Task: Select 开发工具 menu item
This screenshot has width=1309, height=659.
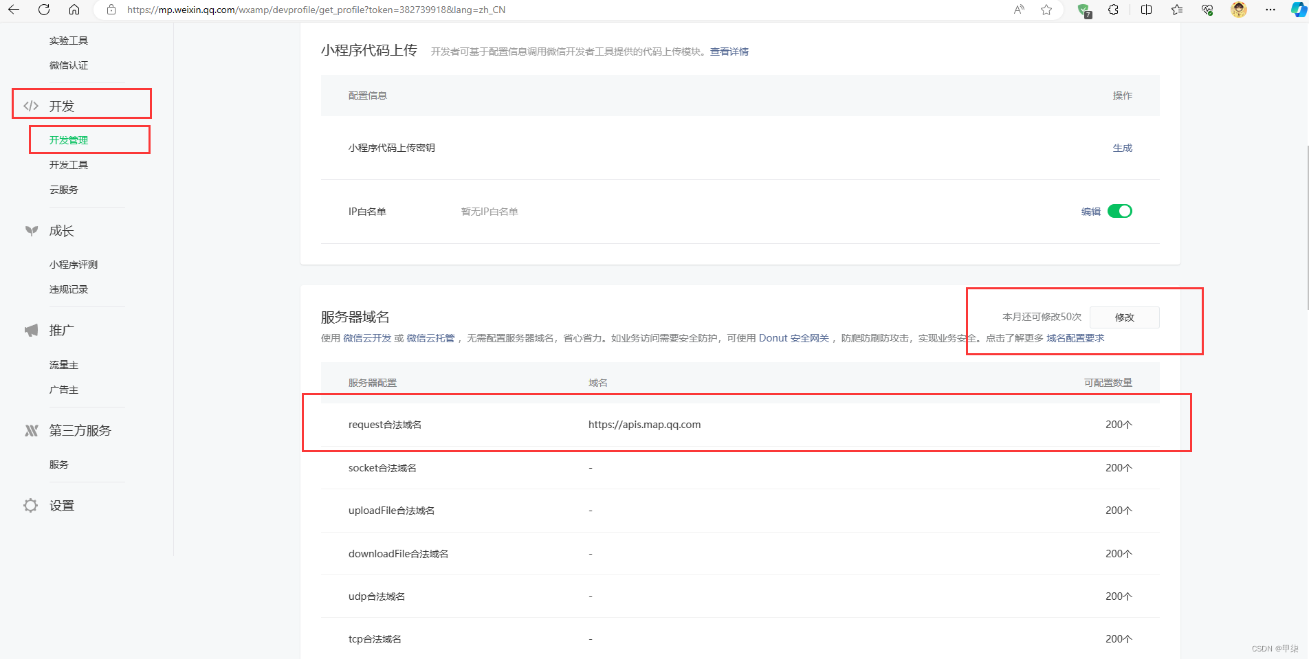Action: pyautogui.click(x=69, y=165)
